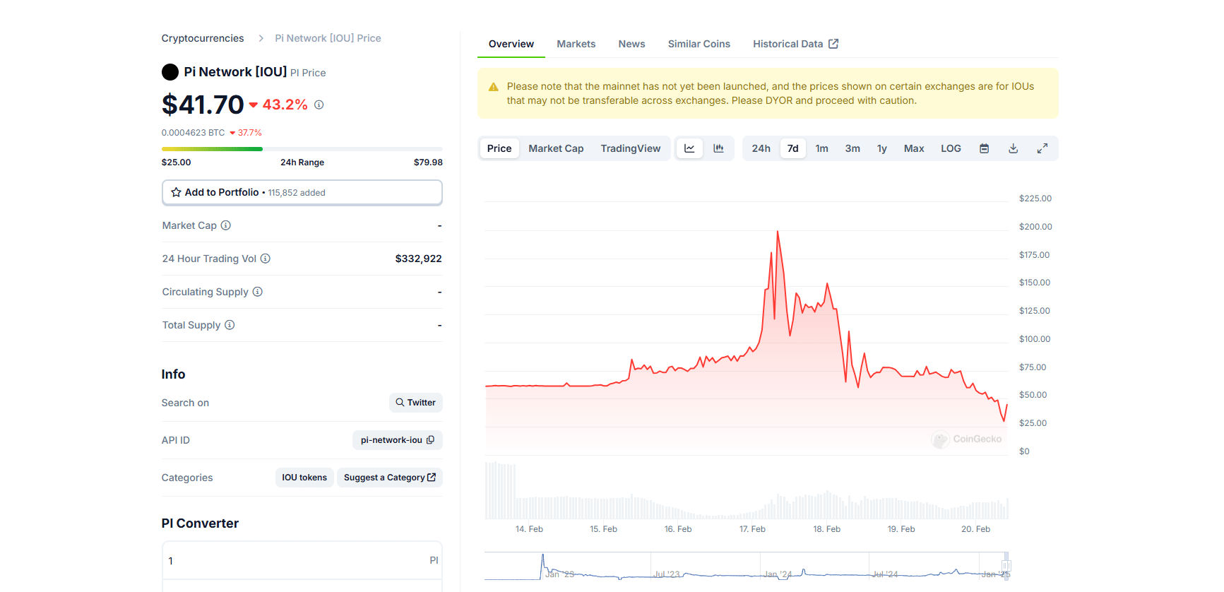This screenshot has height=592, width=1224.
Task: Copy the pi-network-iou API ID
Action: click(431, 440)
